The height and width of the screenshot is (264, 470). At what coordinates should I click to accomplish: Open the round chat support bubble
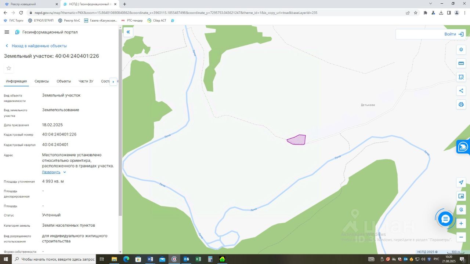pos(445,219)
